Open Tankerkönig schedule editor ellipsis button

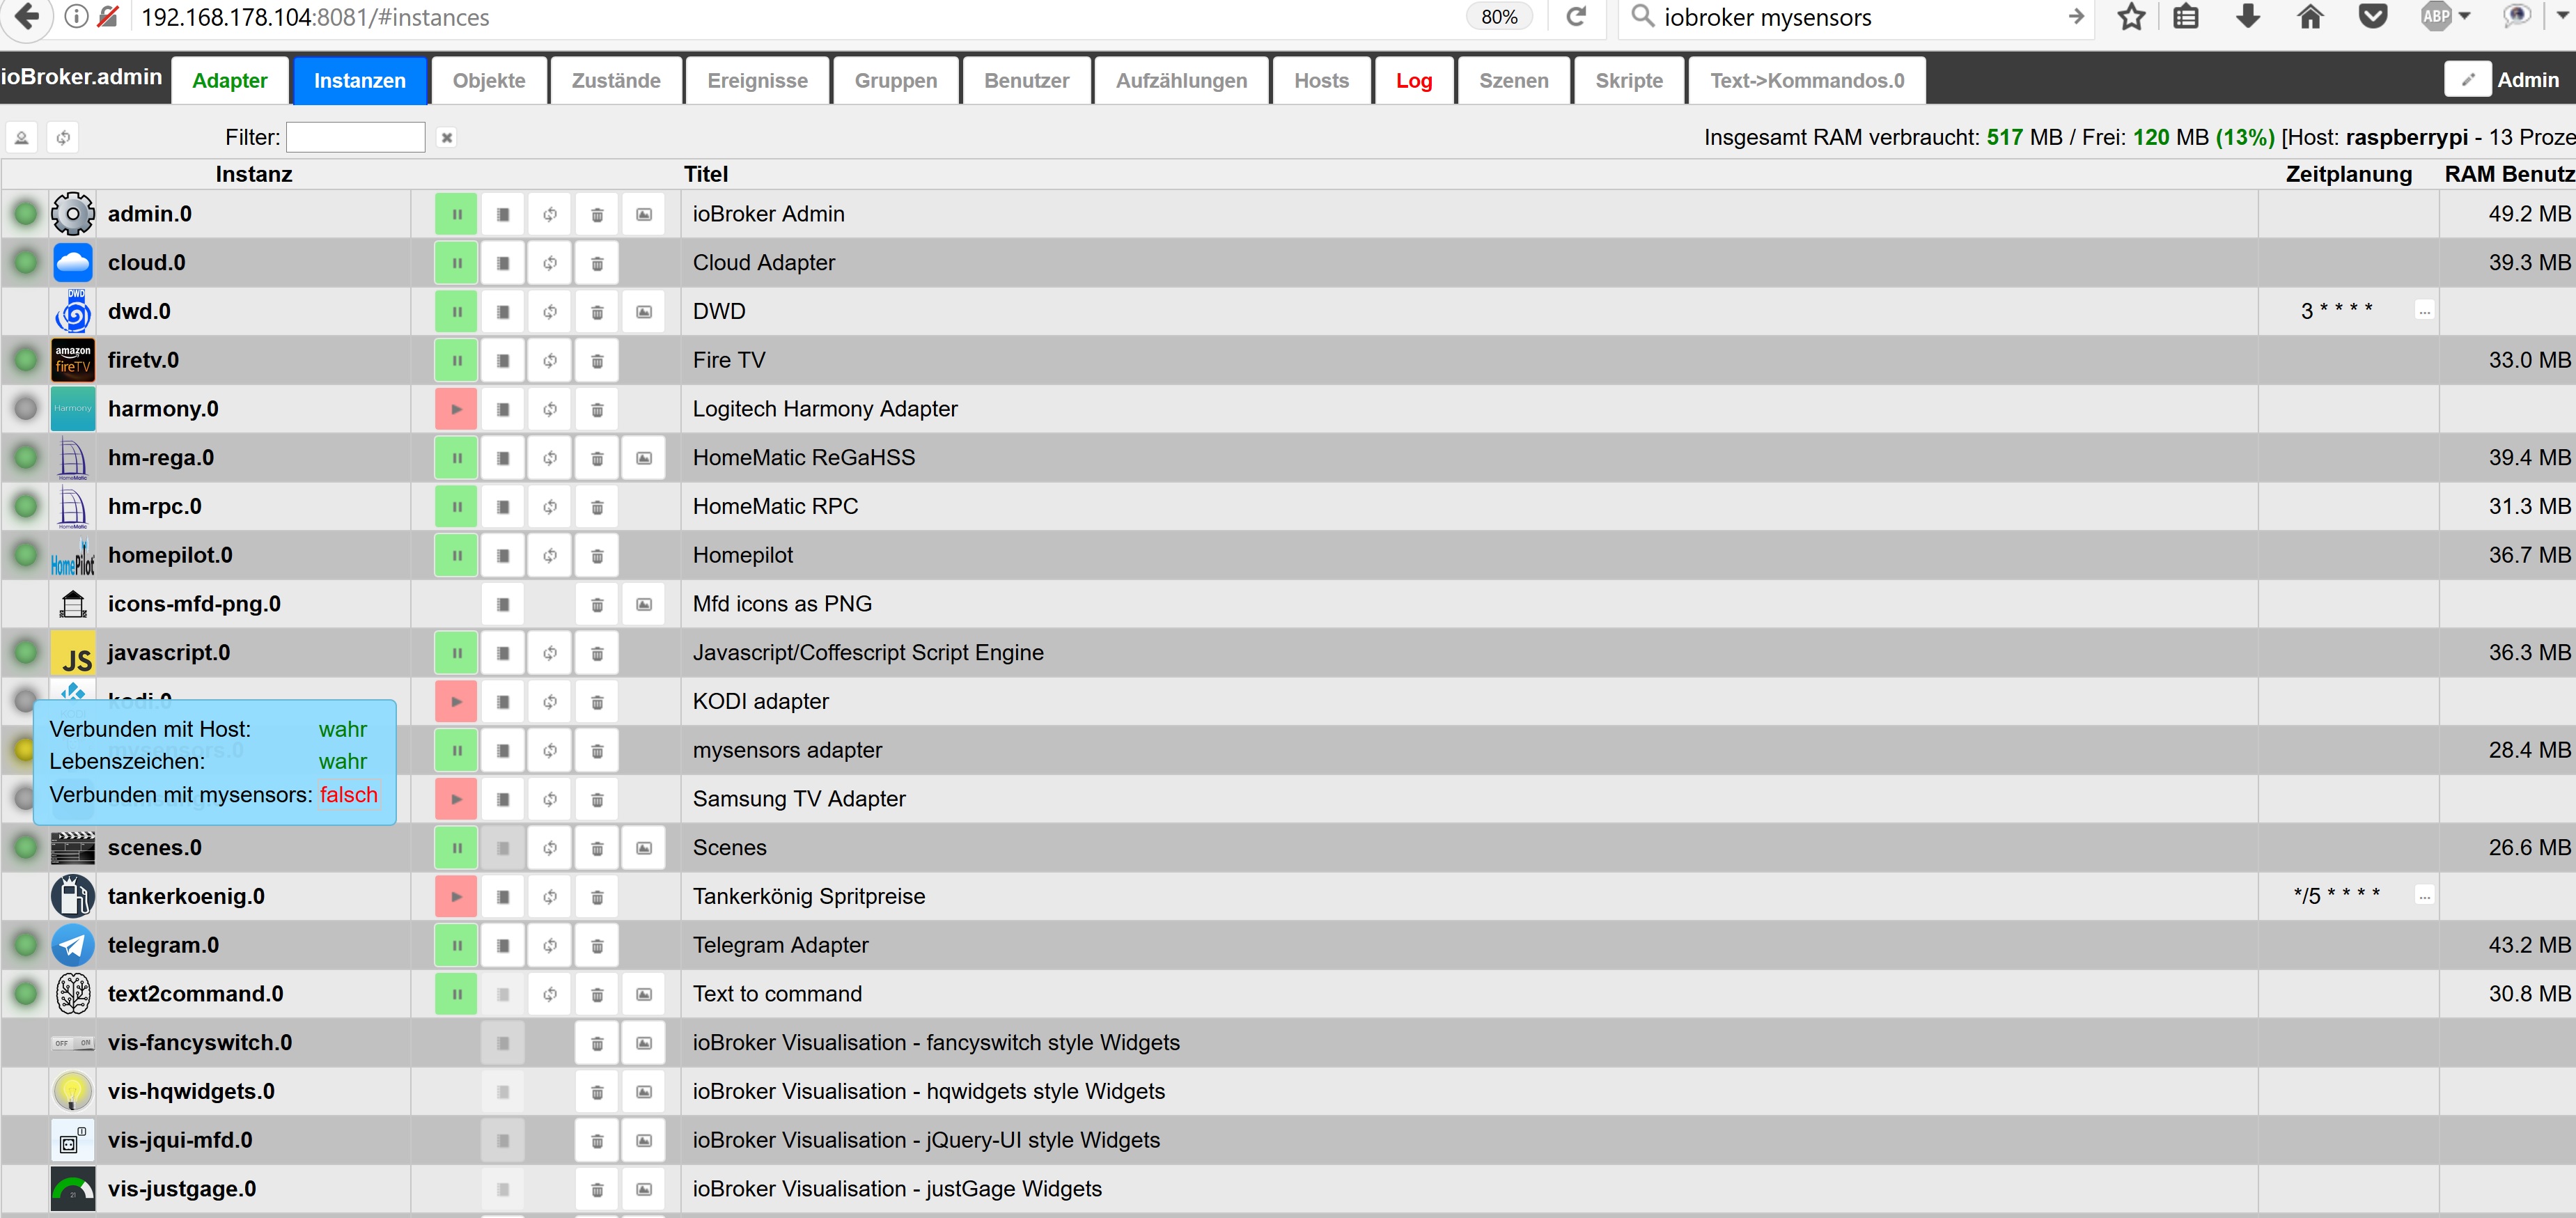coord(2423,896)
